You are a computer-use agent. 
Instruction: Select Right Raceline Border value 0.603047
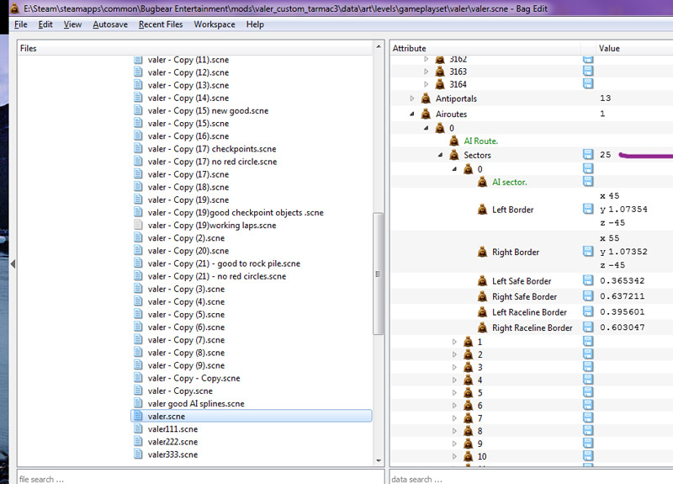click(623, 327)
